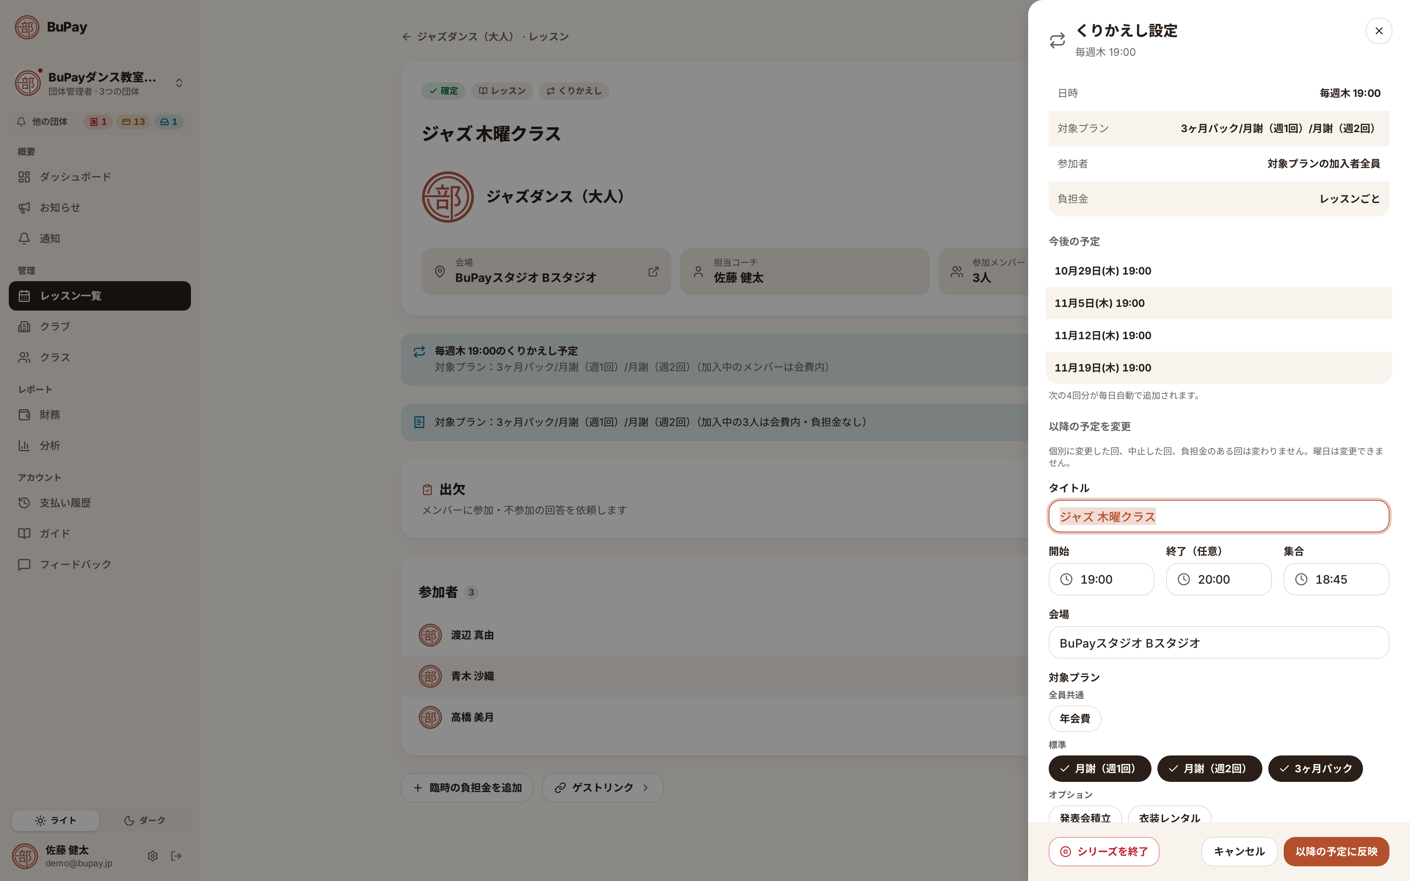
Task: Go back via ジャズダンス(大人)・レッスン arrow
Action: tap(407, 37)
